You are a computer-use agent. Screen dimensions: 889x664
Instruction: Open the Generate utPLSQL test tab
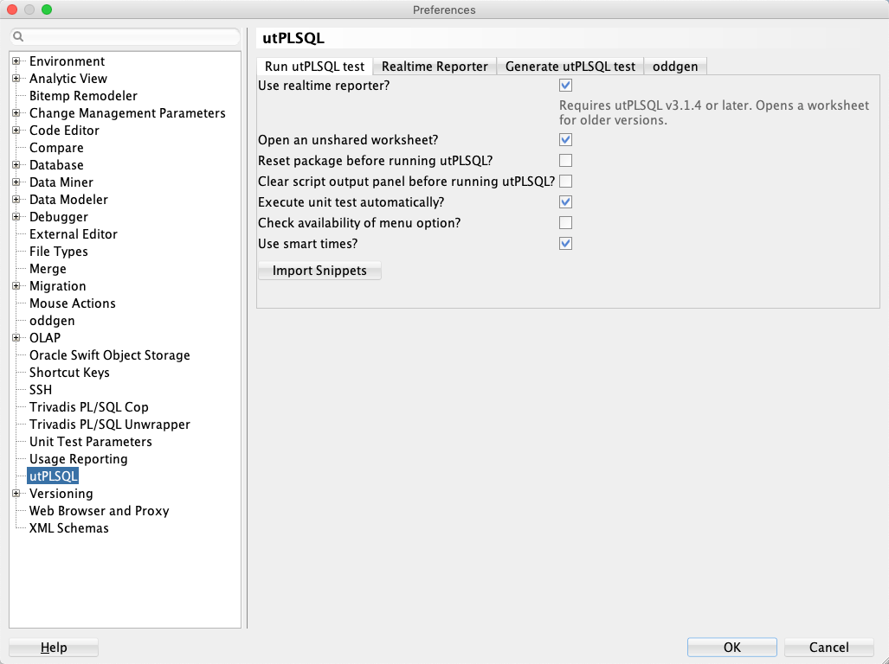[570, 67]
